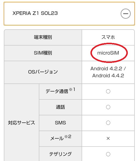Click the circled microSIM text
The image size is (138, 161).
tap(108, 53)
